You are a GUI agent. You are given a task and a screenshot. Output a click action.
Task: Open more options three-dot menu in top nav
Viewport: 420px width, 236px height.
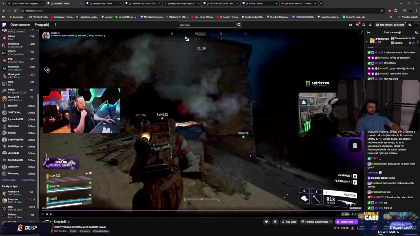[x=55, y=25]
